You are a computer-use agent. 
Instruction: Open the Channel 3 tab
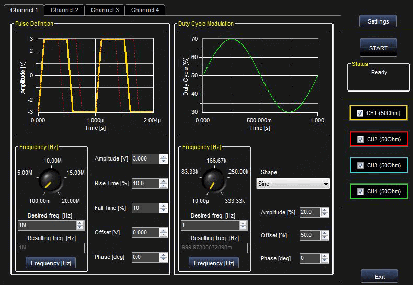105,10
